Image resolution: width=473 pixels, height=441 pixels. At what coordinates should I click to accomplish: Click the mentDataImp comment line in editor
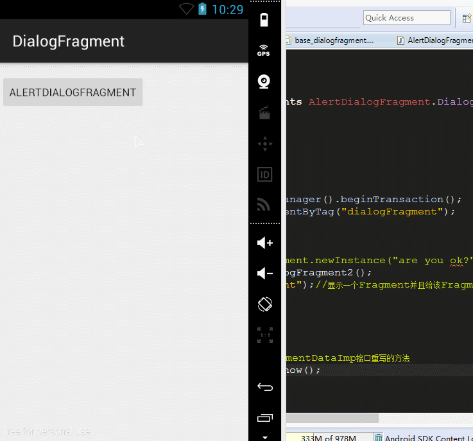348,358
